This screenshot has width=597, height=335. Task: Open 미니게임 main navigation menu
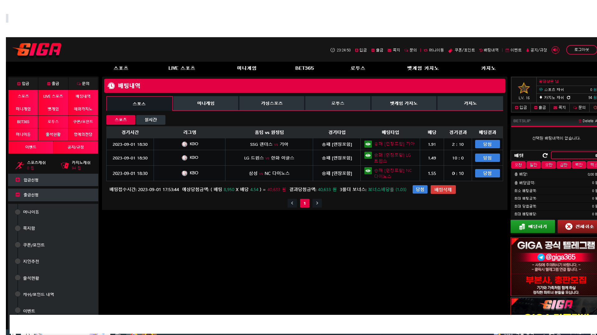pos(247,68)
